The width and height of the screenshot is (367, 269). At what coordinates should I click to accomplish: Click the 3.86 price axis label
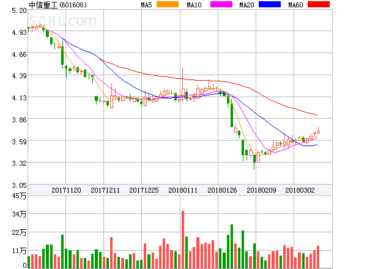click(x=19, y=120)
